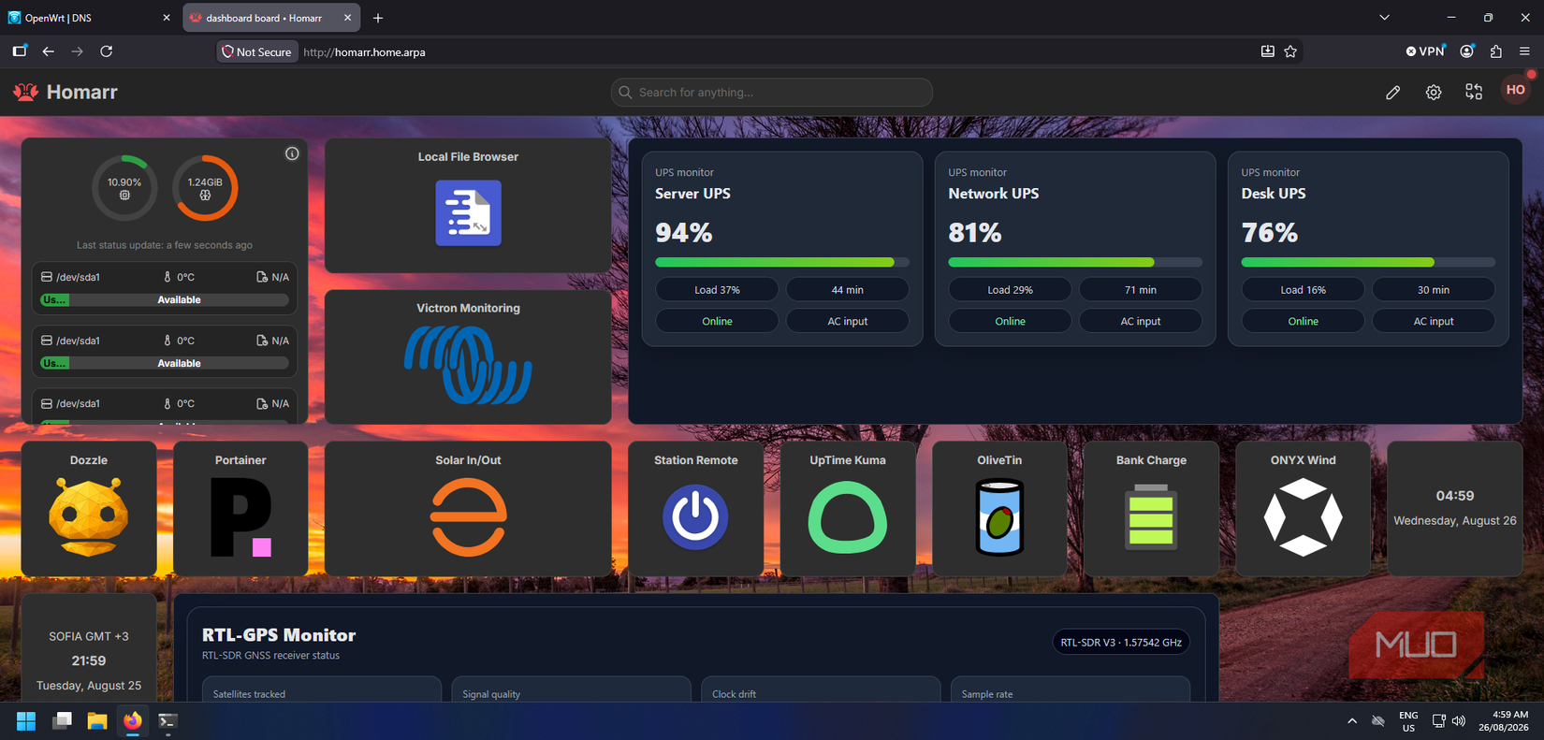Open the ONYX Wind app icon
1544x740 pixels.
pyautogui.click(x=1303, y=517)
